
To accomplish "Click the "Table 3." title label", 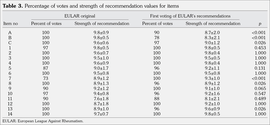I will click(12, 5).
